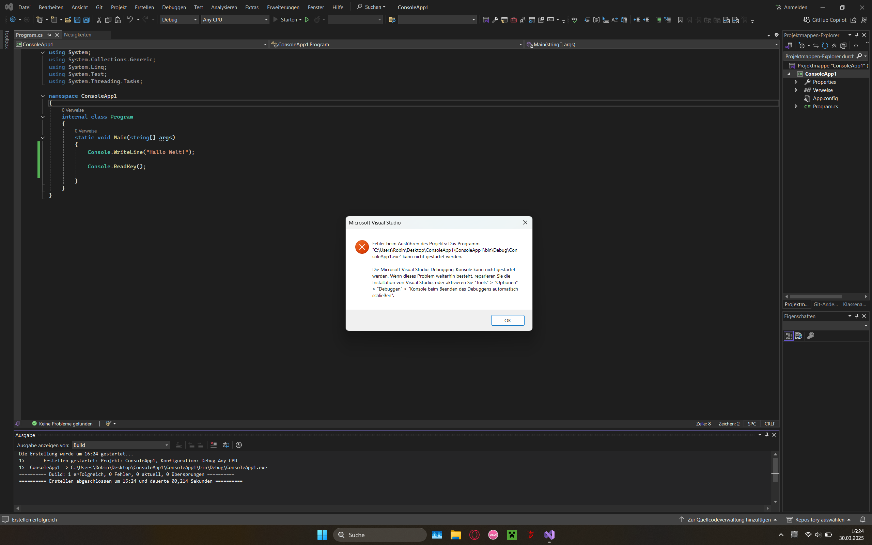Toggle auto-hide pin of Eigenschaften panel
This screenshot has height=545, width=872.
[x=857, y=316]
